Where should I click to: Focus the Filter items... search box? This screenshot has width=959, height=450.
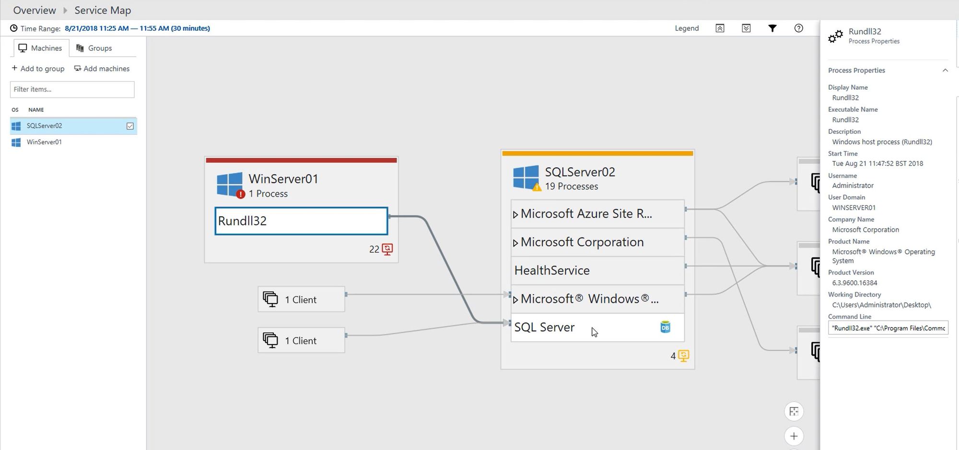coord(72,89)
